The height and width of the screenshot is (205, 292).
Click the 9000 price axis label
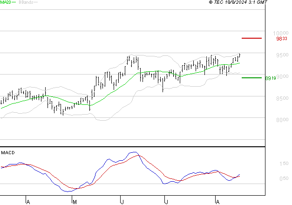click(282, 76)
